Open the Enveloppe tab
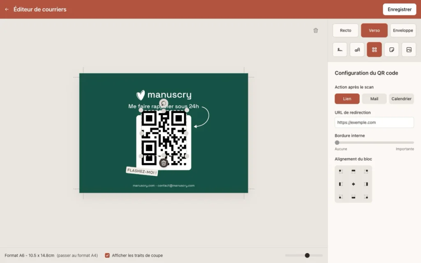Viewport: 421px width, 263px height. [x=403, y=30]
